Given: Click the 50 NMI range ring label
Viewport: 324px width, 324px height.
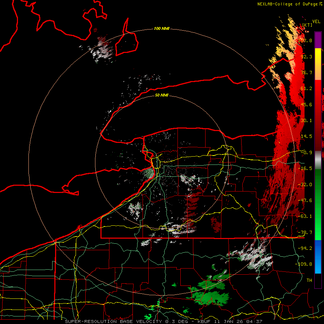Looking at the screenshot, I should point(162,95).
